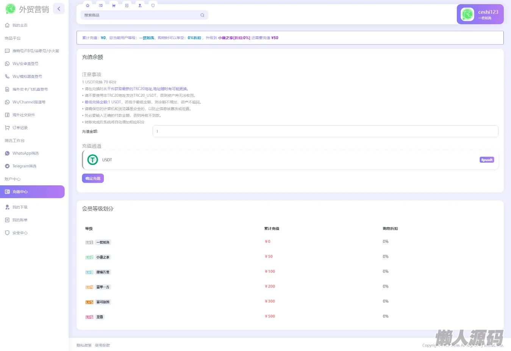Open WhatsApp筛选 in the sidebar
The height and width of the screenshot is (351, 511).
pos(25,154)
